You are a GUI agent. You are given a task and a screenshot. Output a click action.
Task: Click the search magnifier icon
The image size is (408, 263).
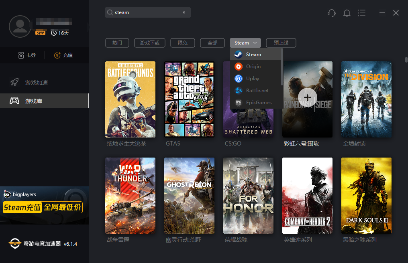(110, 12)
